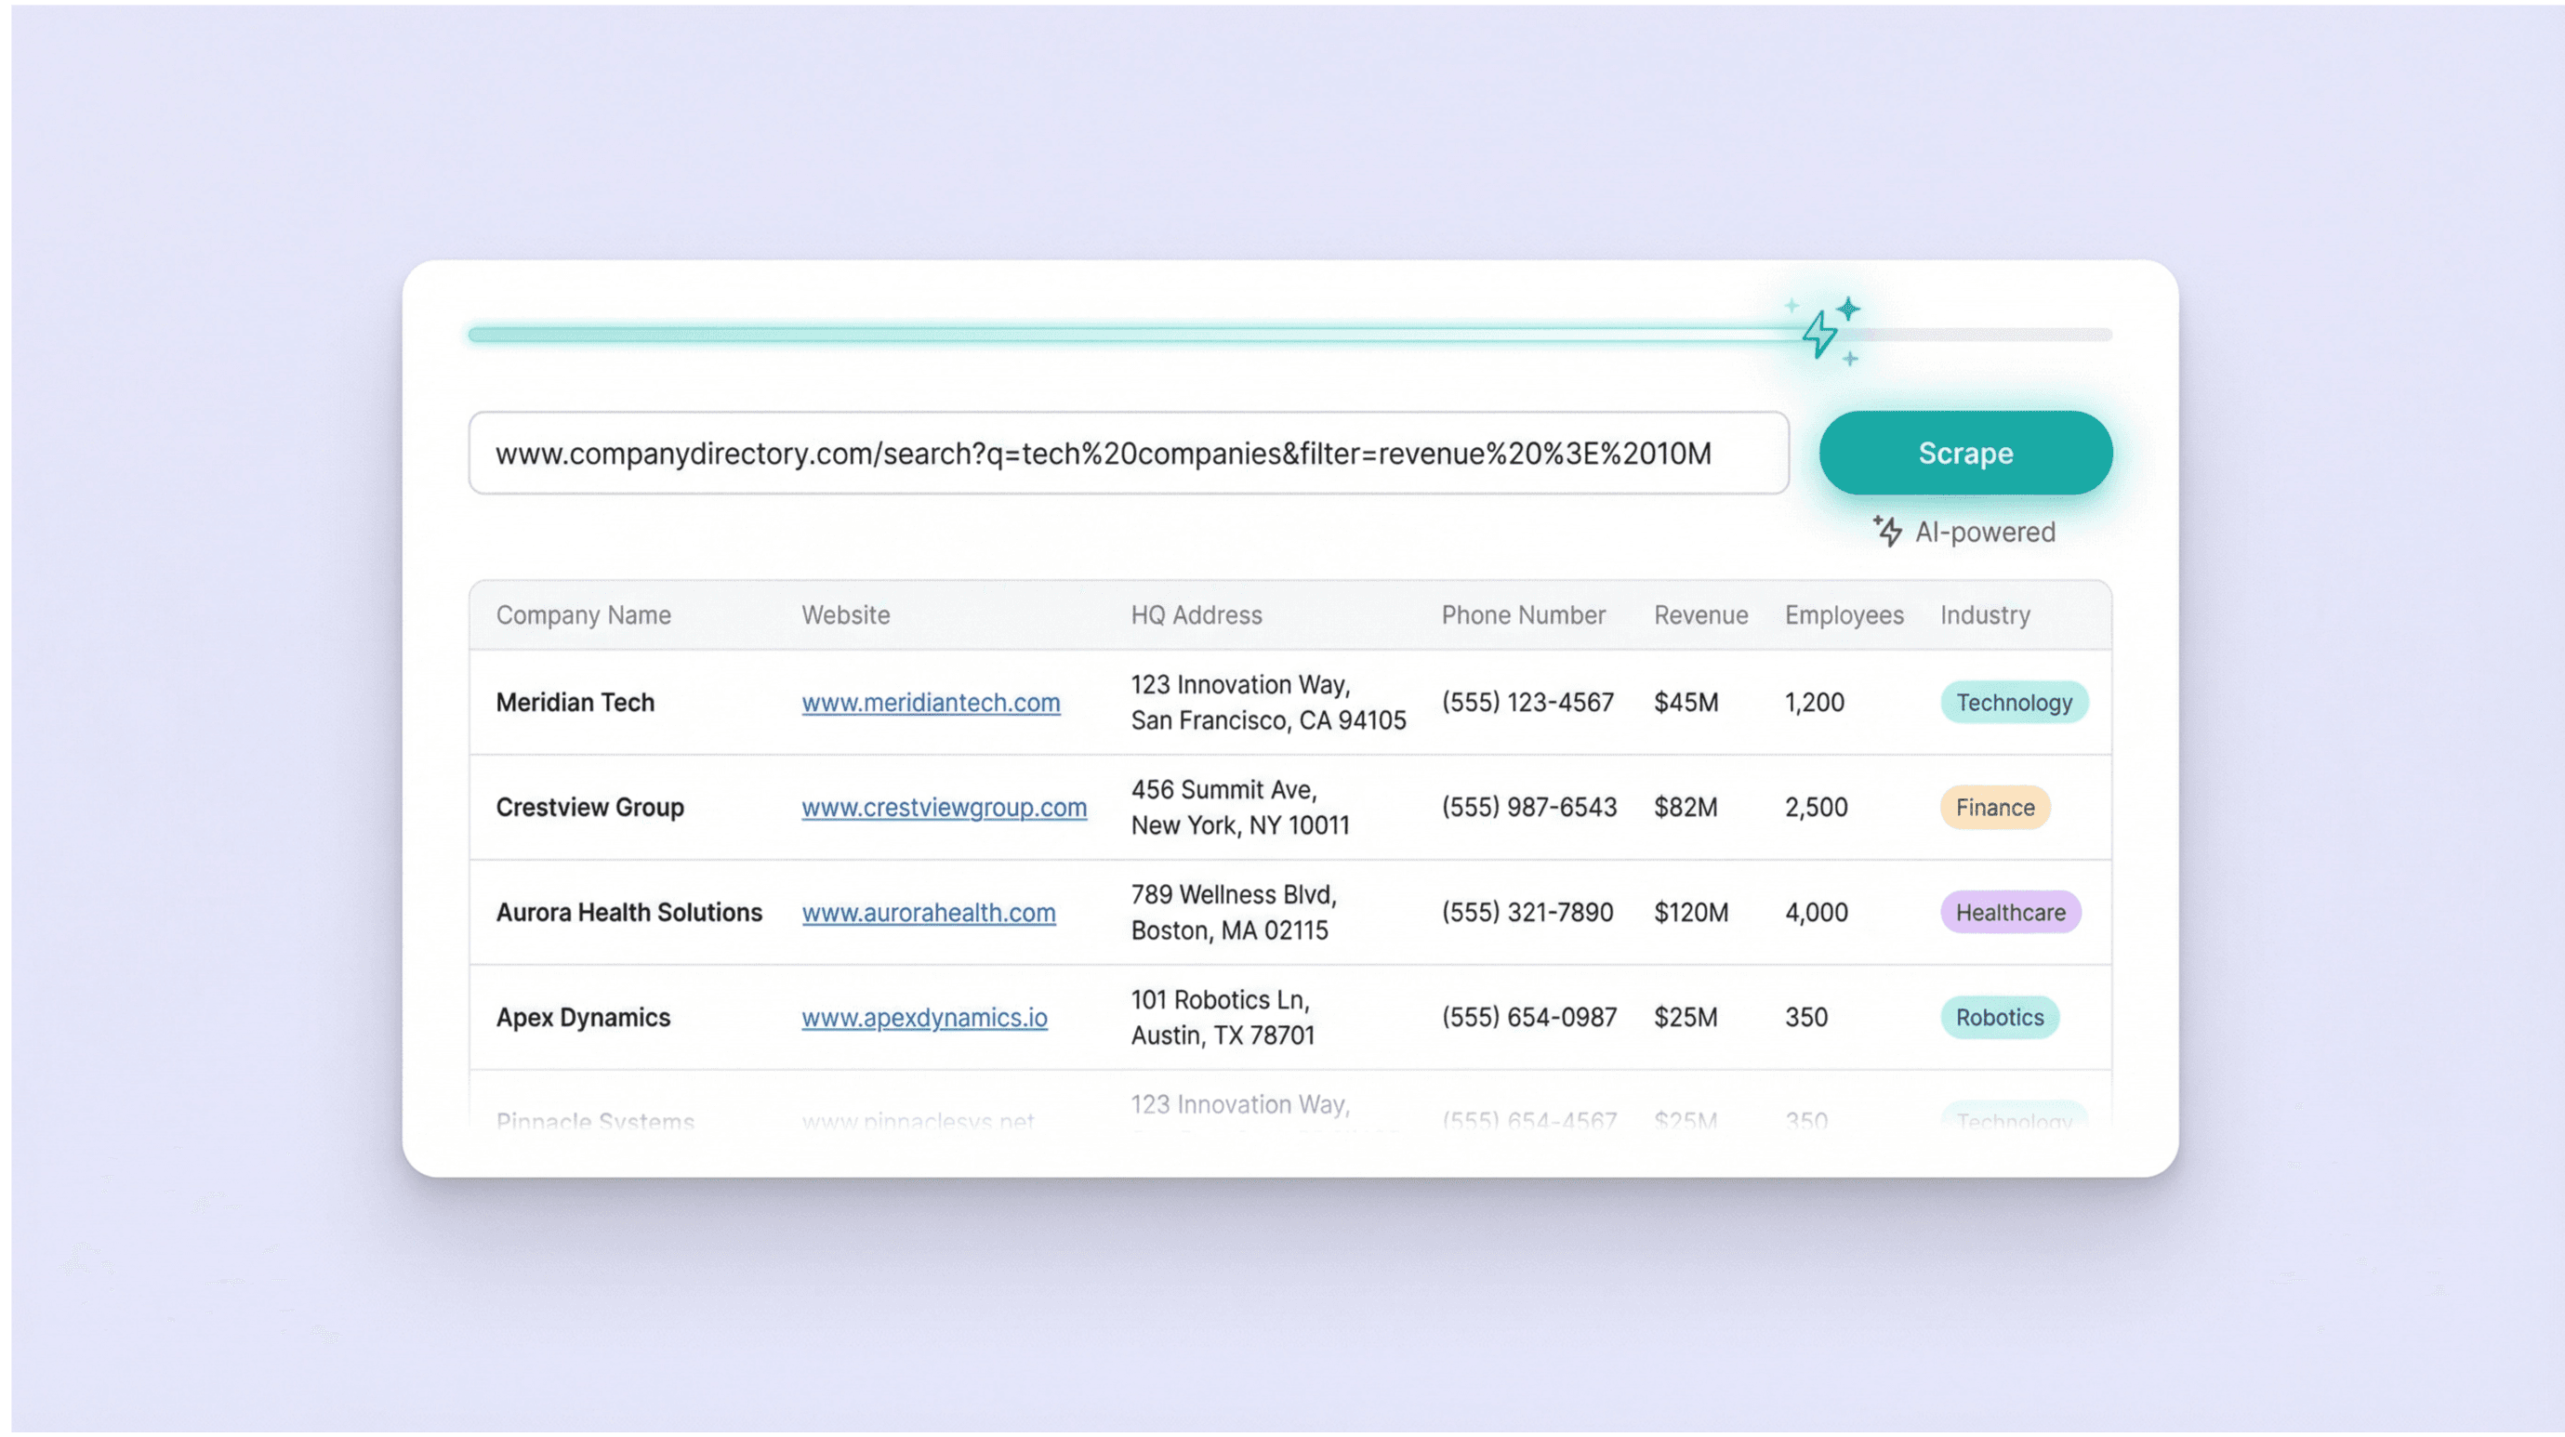Image resolution: width=2565 pixels, height=1437 pixels.
Task: Click the Revenue column header
Action: point(1699,614)
